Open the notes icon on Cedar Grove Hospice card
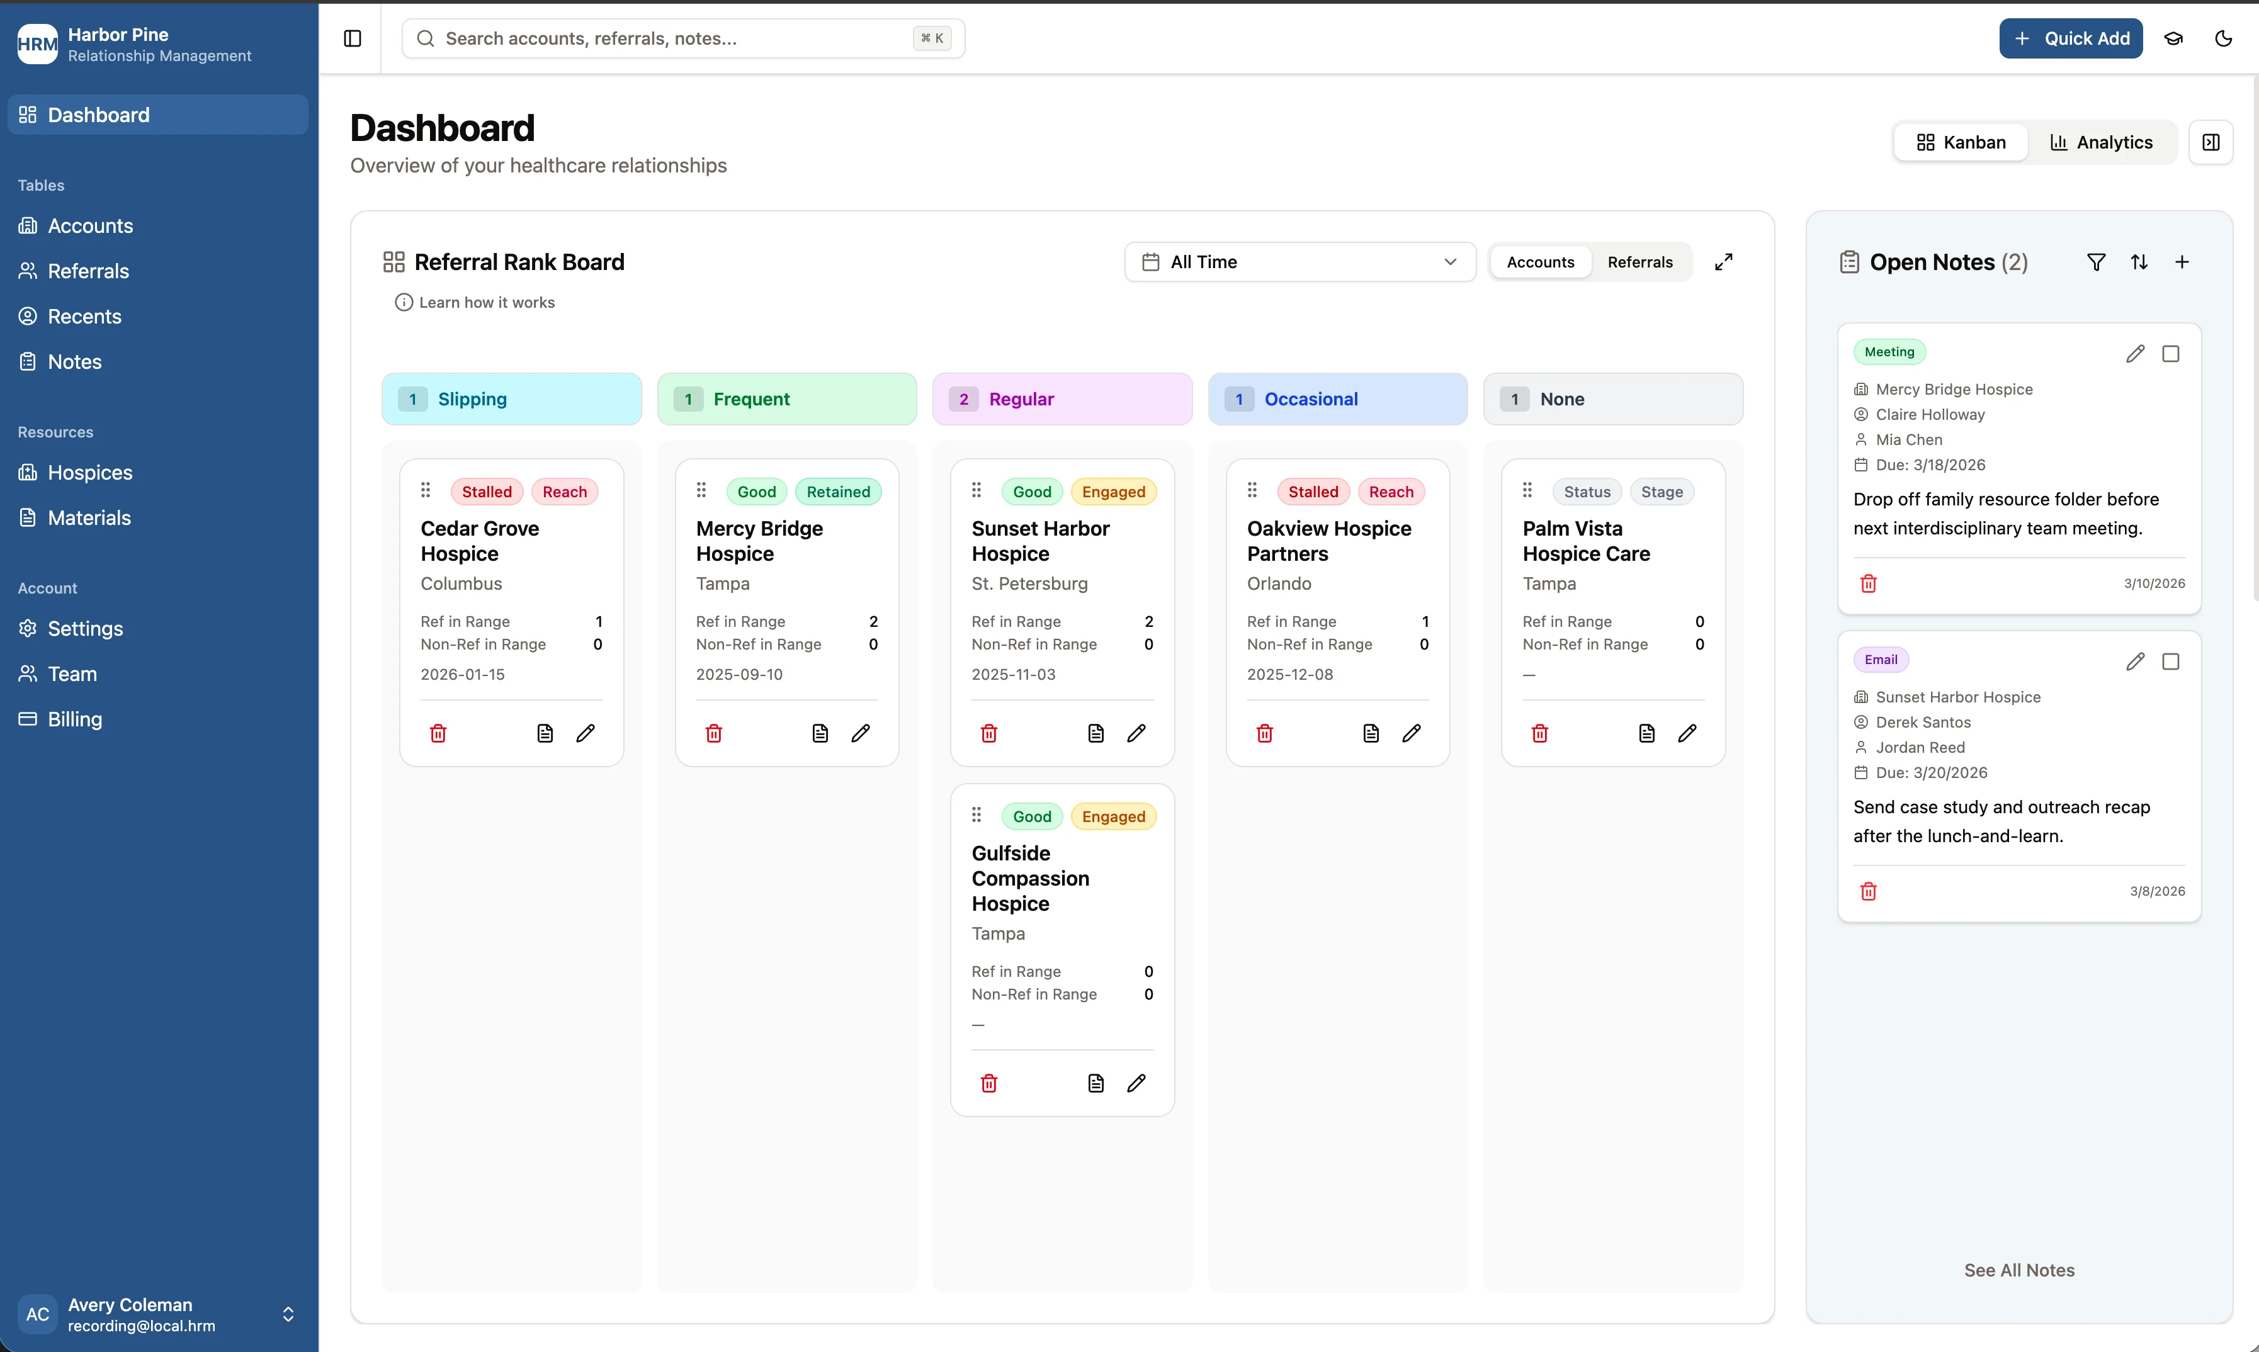2259x1352 pixels. pos(545,733)
